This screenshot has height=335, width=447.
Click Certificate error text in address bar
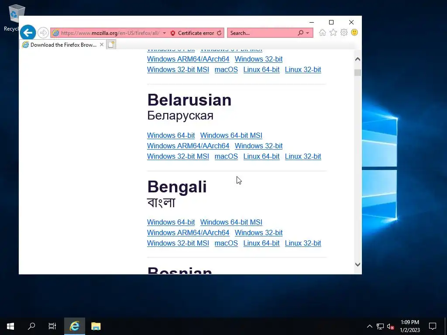click(x=196, y=33)
